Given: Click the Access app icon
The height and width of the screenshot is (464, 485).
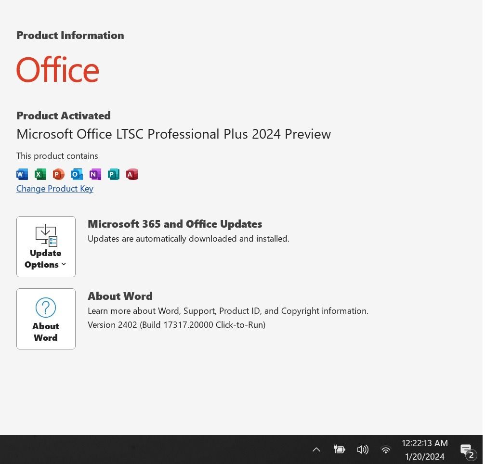Looking at the screenshot, I should click(132, 175).
